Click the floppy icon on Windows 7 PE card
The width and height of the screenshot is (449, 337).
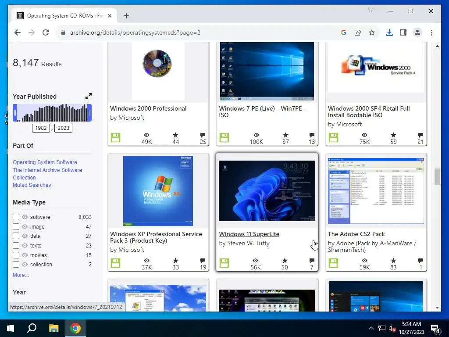click(x=224, y=137)
